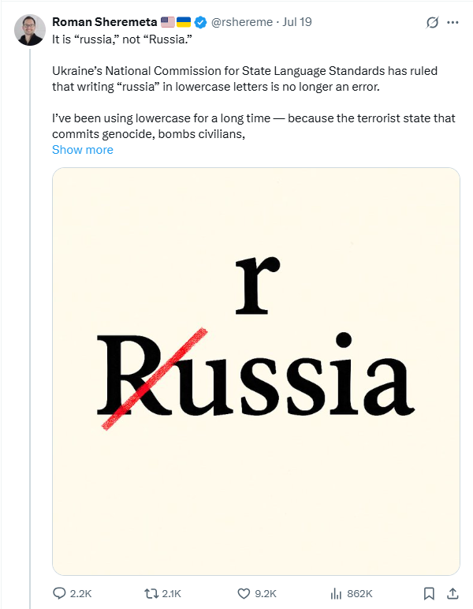Click the 862K views count
Image resolution: width=473 pixels, height=609 pixels.
[x=359, y=593]
